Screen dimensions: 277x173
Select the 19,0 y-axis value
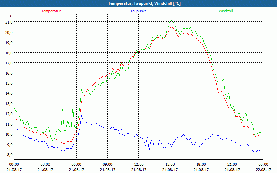pos(9,42)
